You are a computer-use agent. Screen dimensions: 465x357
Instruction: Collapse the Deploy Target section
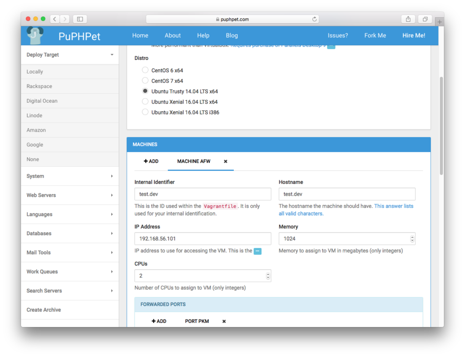pos(70,55)
